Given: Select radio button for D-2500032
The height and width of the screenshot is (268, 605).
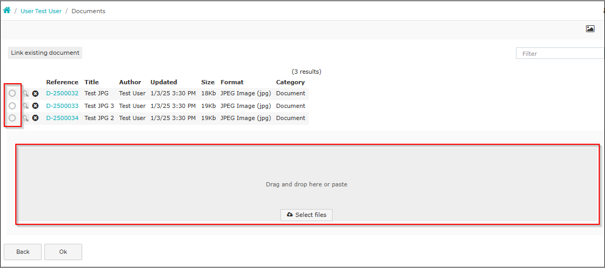Looking at the screenshot, I should click(x=12, y=93).
